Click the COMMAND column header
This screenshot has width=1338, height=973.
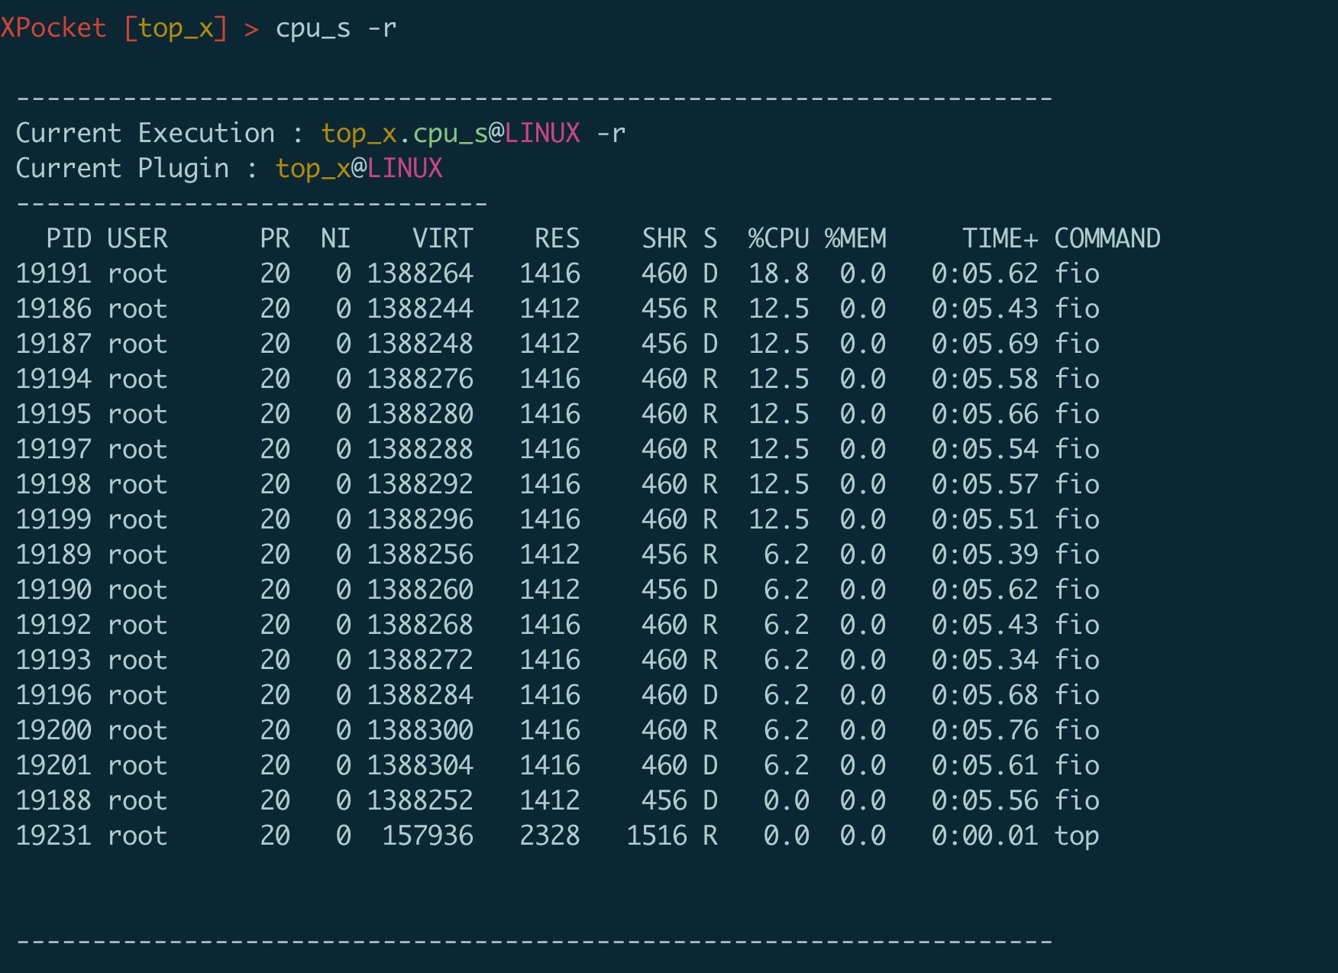tap(1107, 238)
